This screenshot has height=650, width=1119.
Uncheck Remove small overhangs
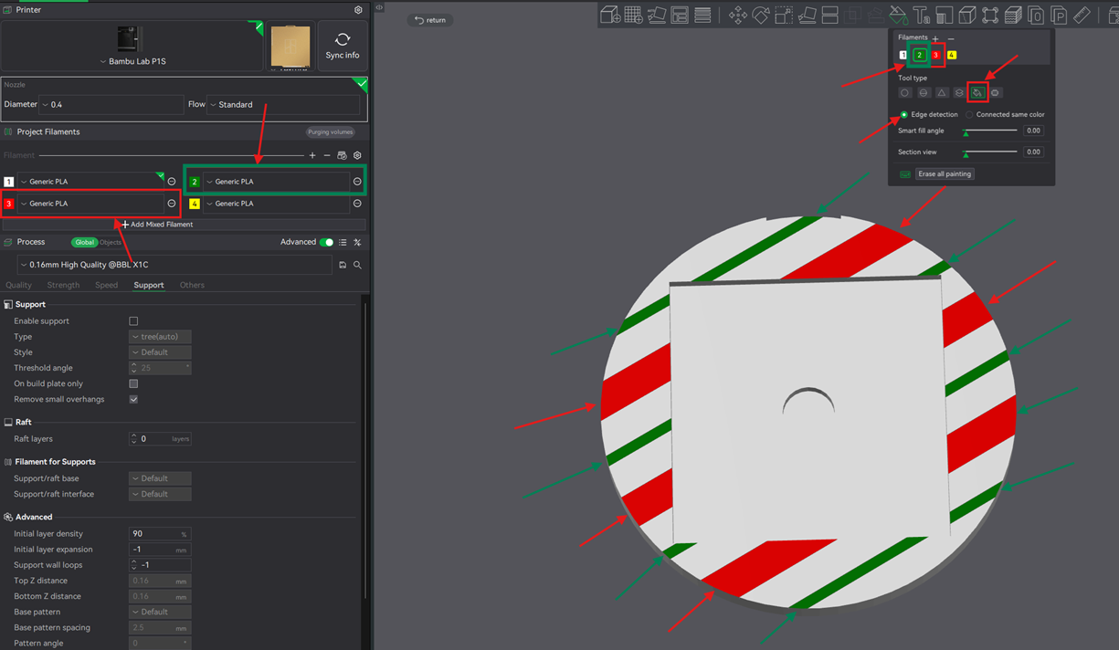133,399
